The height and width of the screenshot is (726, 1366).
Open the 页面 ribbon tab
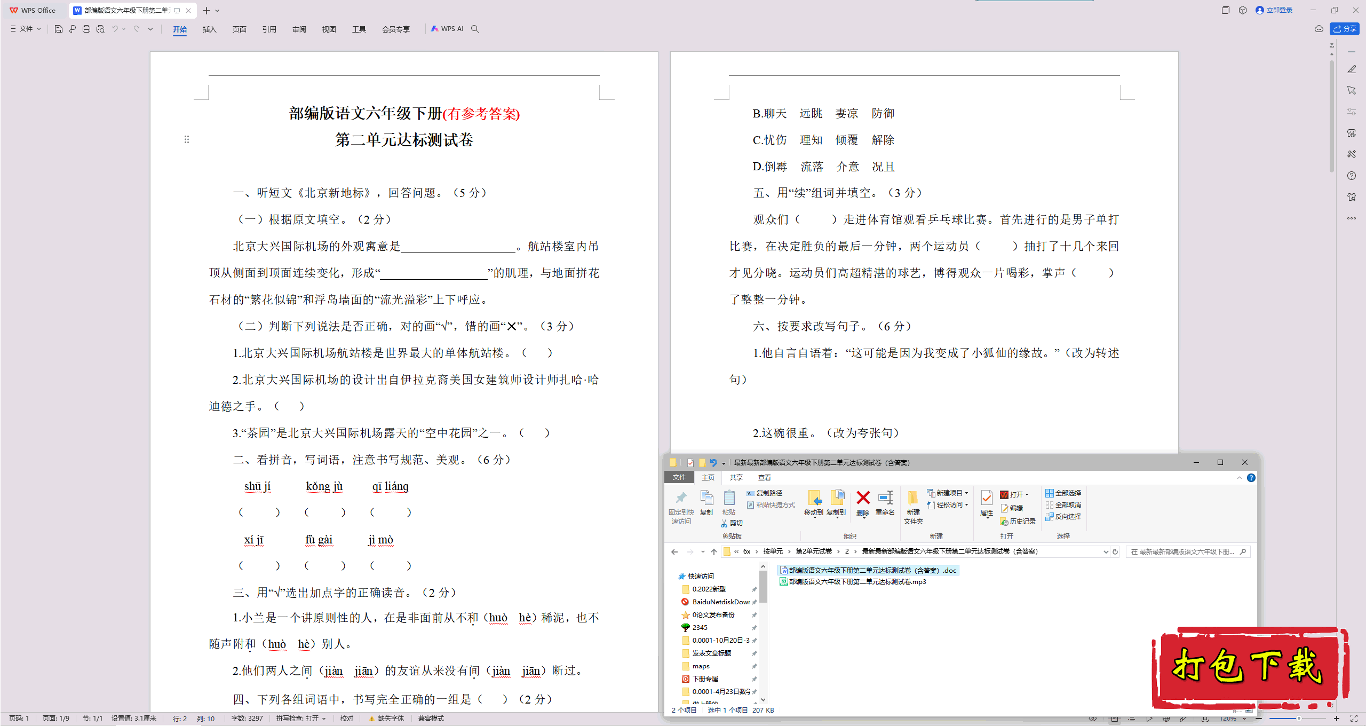239,29
